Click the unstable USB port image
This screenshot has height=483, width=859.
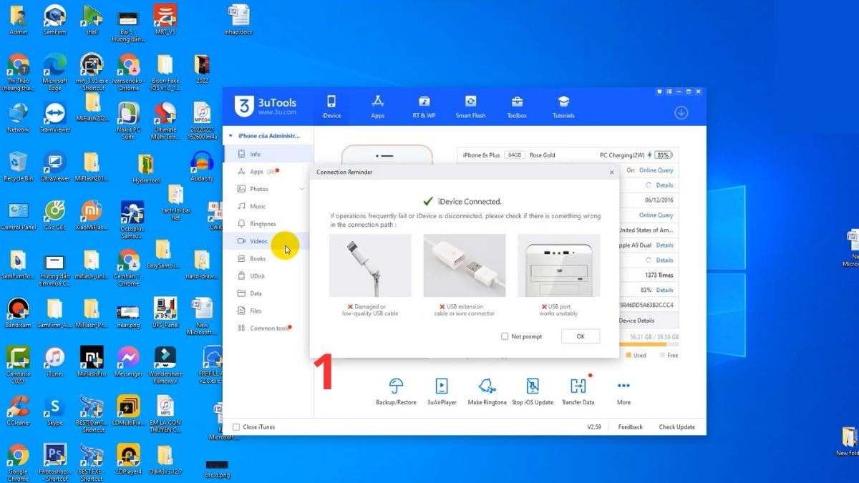[x=559, y=265]
